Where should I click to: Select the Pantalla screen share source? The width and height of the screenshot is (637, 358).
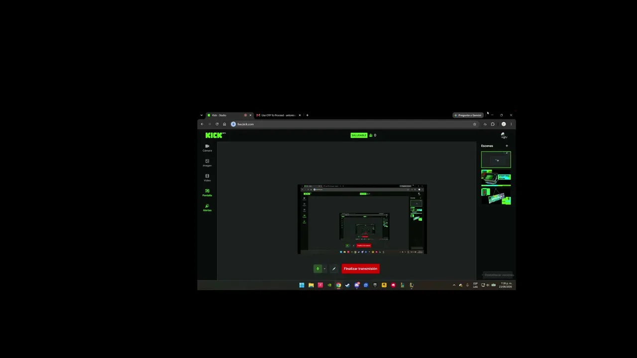pos(207,192)
